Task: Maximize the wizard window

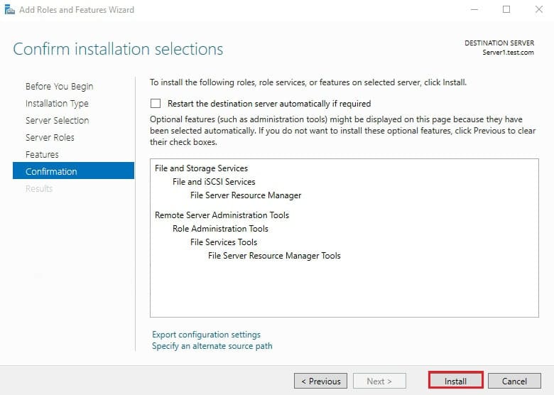Action: [x=506, y=9]
